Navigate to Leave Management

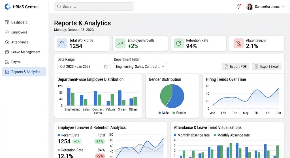[24, 52]
